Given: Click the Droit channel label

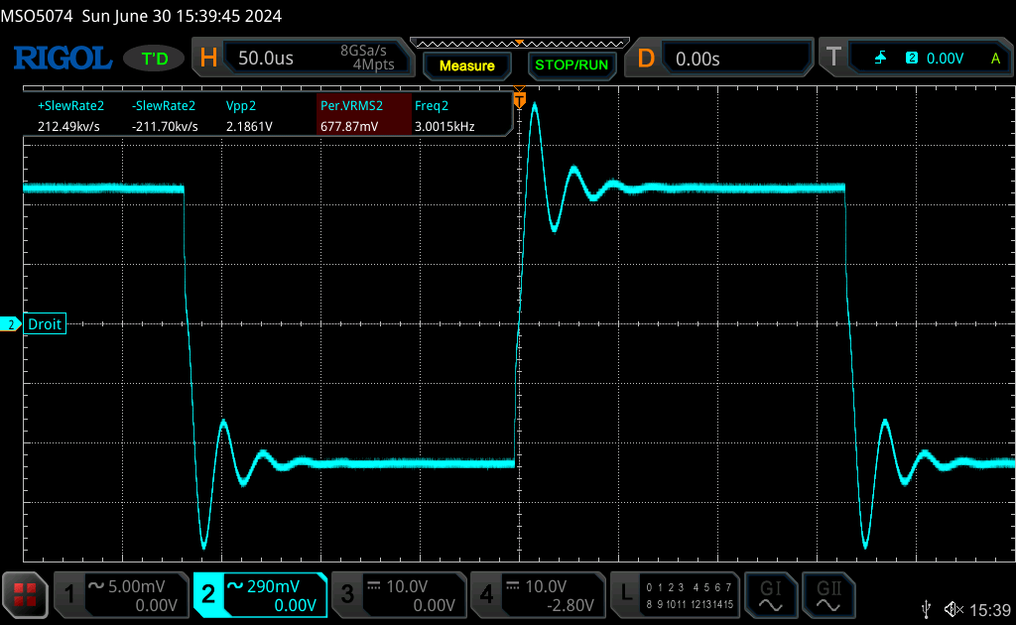Looking at the screenshot, I should [x=45, y=323].
